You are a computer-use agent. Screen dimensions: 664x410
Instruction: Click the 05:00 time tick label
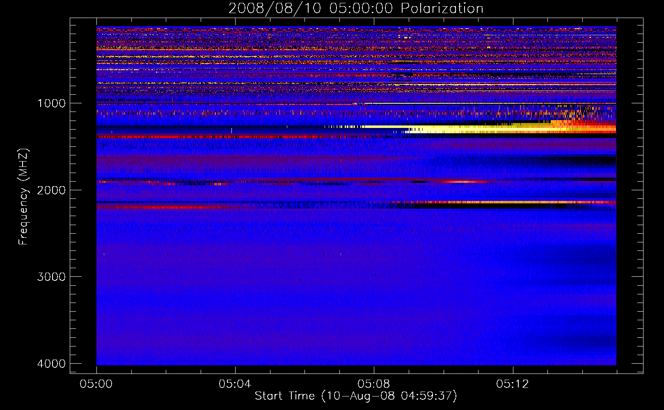coord(96,384)
